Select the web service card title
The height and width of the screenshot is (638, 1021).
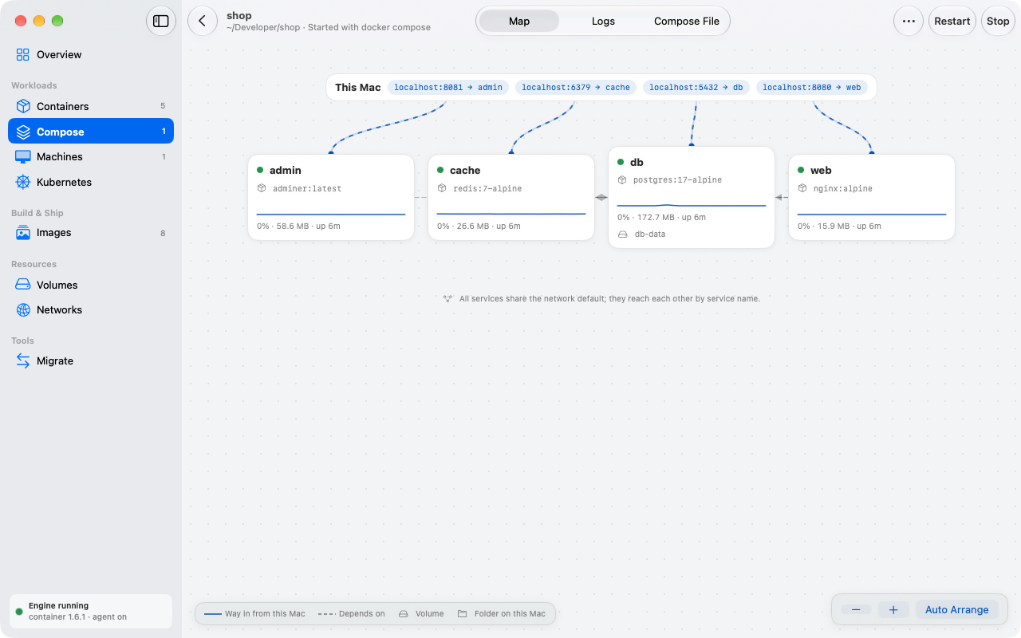[x=821, y=171]
